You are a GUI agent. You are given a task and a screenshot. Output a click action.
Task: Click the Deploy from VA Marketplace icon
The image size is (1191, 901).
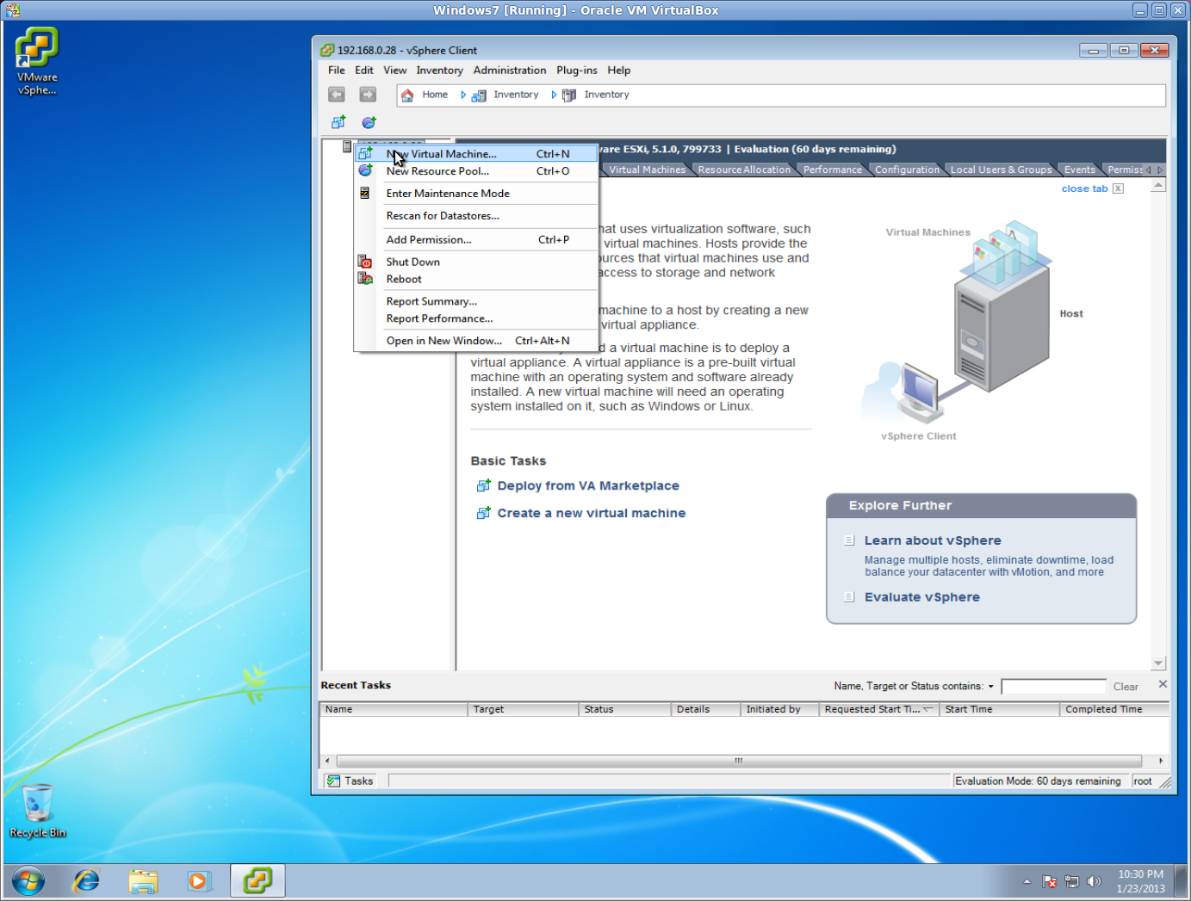click(484, 486)
